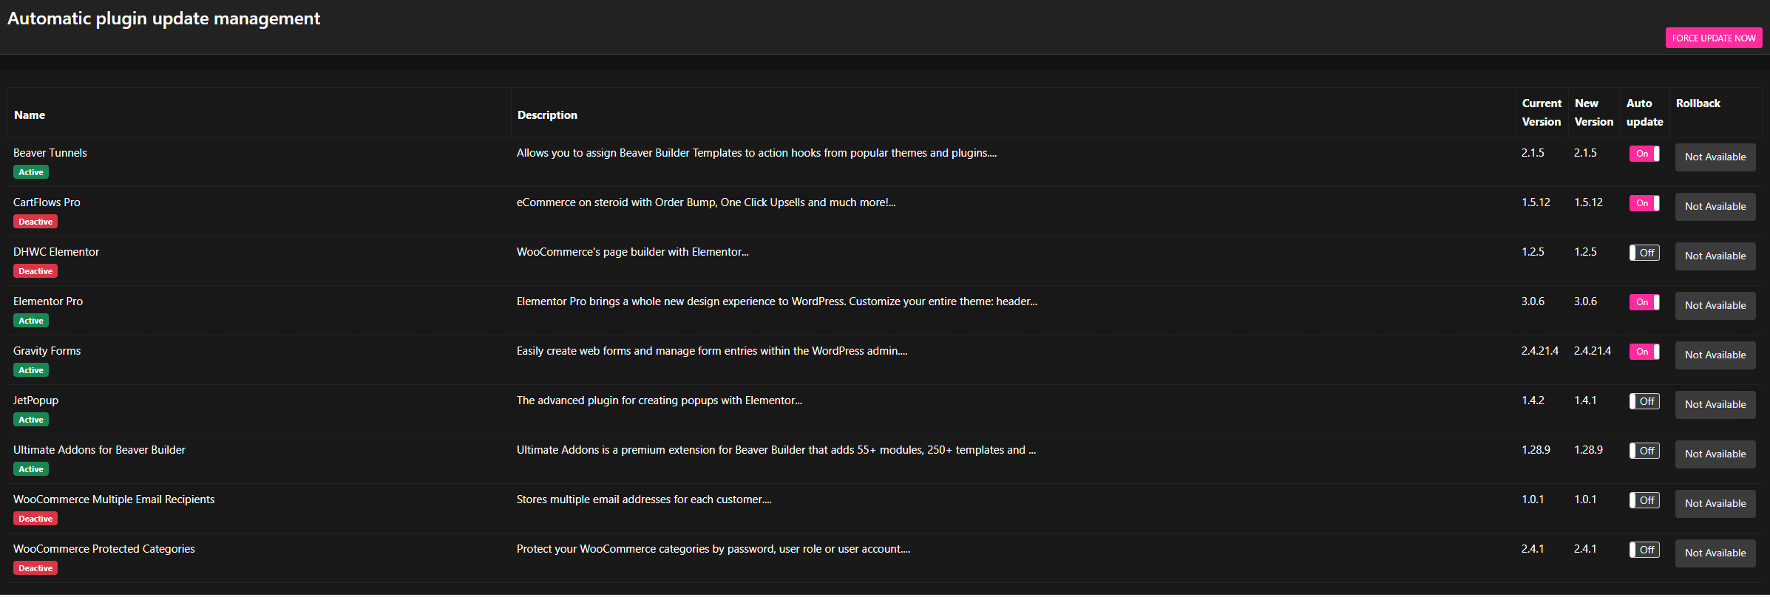
Task: Click "Stores multiple email addresses" description
Action: point(644,499)
